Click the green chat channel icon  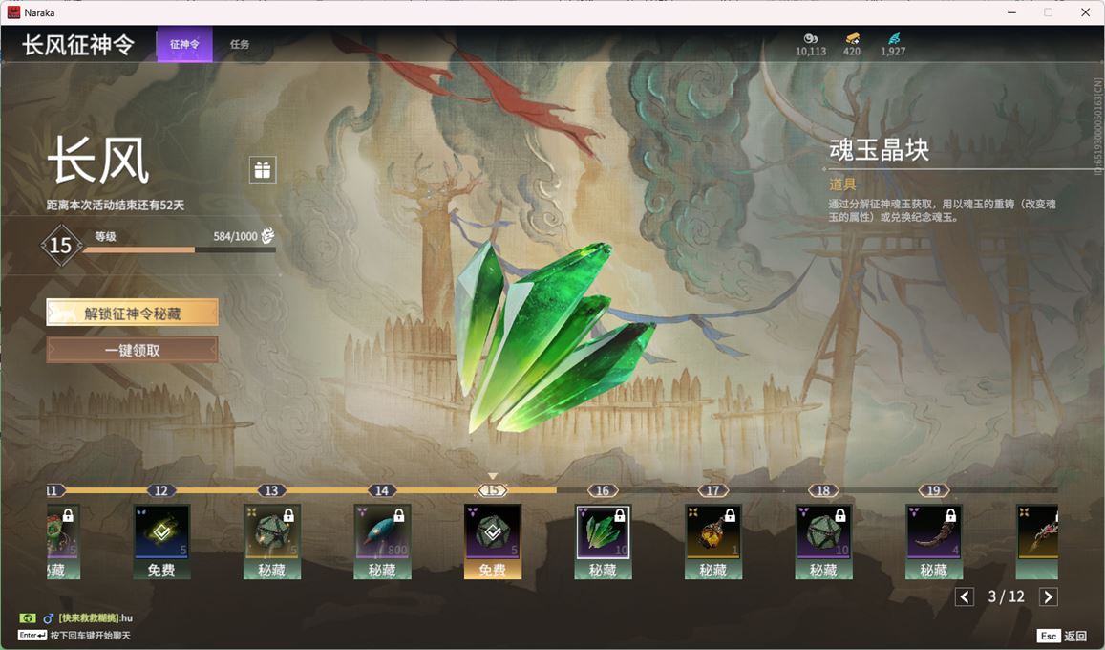click(28, 618)
